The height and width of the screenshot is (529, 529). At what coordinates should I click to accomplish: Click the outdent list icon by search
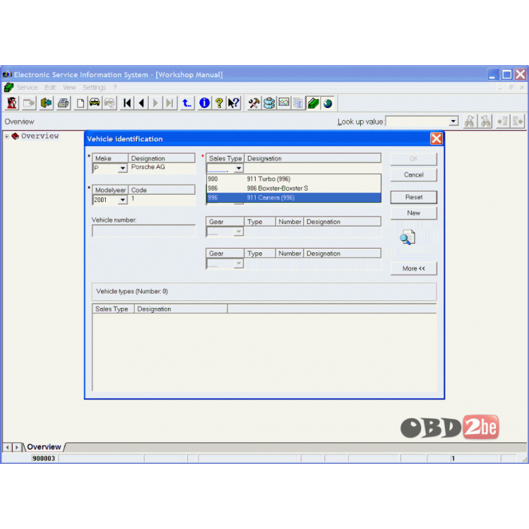click(x=503, y=121)
